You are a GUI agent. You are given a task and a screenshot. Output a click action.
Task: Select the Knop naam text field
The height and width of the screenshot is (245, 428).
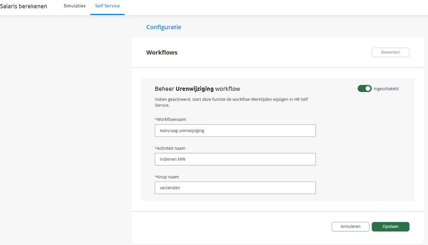[x=235, y=188]
